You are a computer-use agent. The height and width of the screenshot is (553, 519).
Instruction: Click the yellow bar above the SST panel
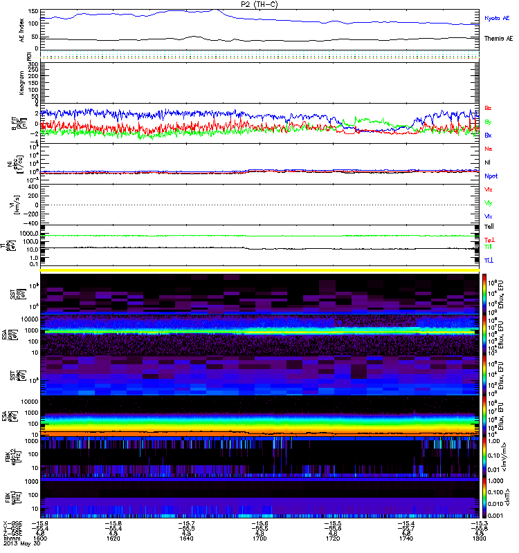click(x=260, y=270)
